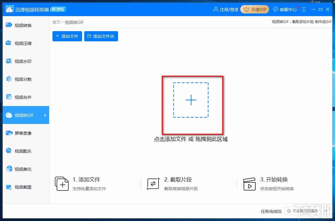
Task: Open the hamburger menu in title bar
Action: click(x=304, y=9)
